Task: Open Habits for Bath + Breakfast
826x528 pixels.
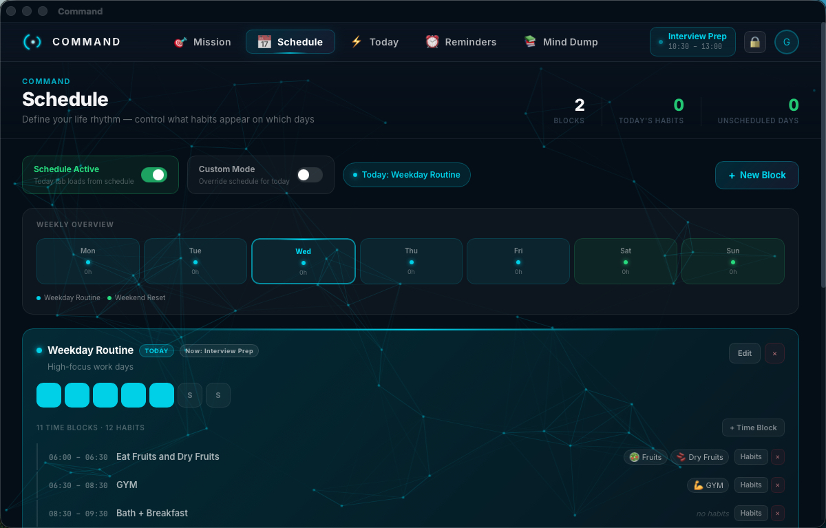Action: (751, 514)
